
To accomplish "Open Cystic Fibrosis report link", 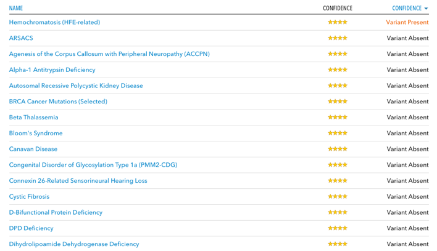I will (x=29, y=197).
